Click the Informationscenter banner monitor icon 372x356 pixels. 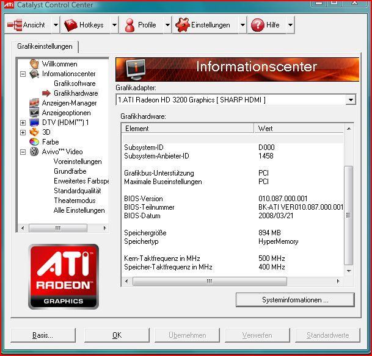point(136,69)
